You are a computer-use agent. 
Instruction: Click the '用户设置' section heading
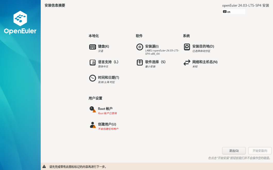95,98
